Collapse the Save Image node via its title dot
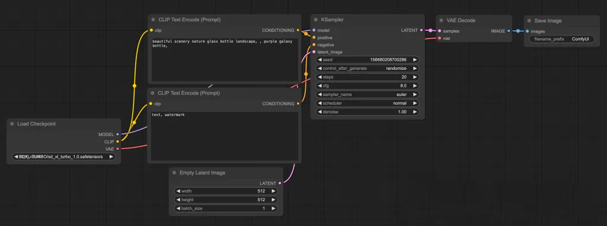The height and width of the screenshot is (226, 607). [529, 21]
